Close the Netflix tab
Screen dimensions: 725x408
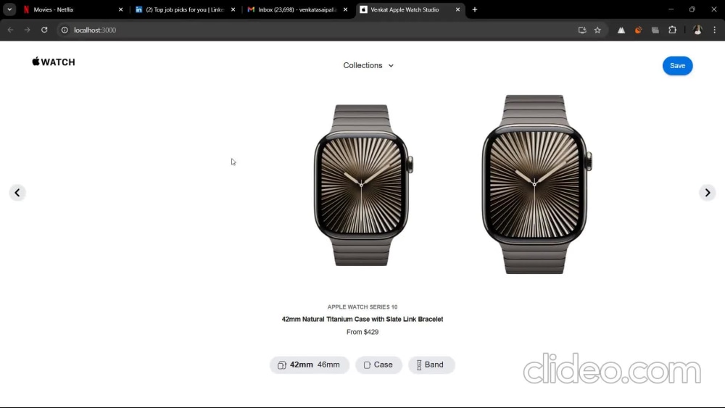[x=120, y=9]
